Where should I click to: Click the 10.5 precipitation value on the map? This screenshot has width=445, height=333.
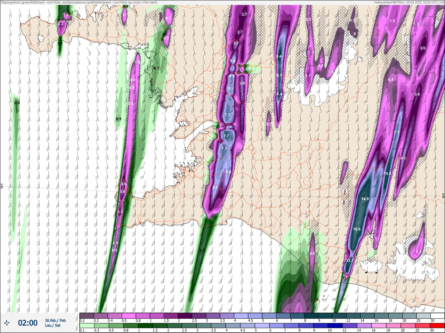coord(387,173)
